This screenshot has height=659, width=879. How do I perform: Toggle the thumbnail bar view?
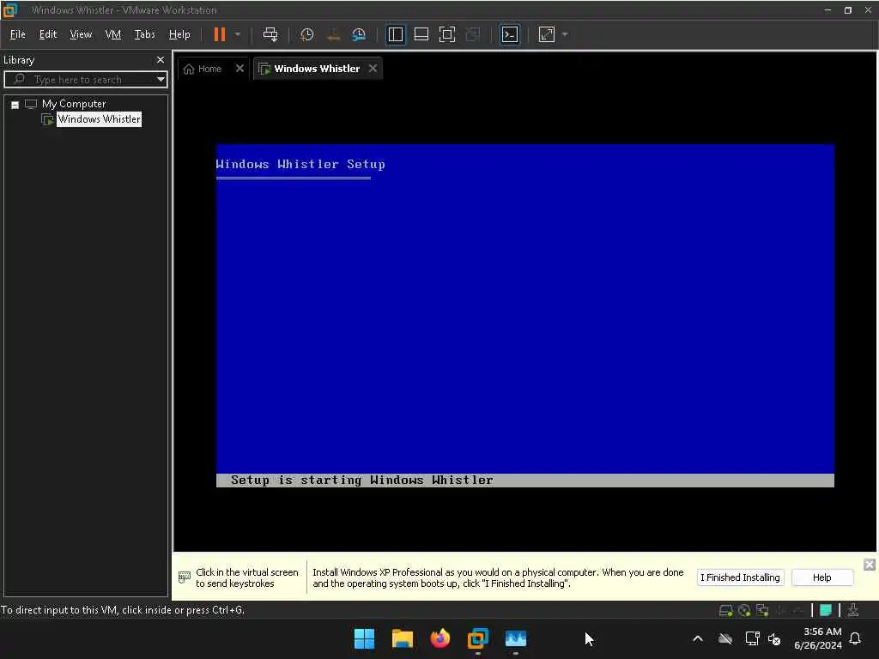[421, 34]
